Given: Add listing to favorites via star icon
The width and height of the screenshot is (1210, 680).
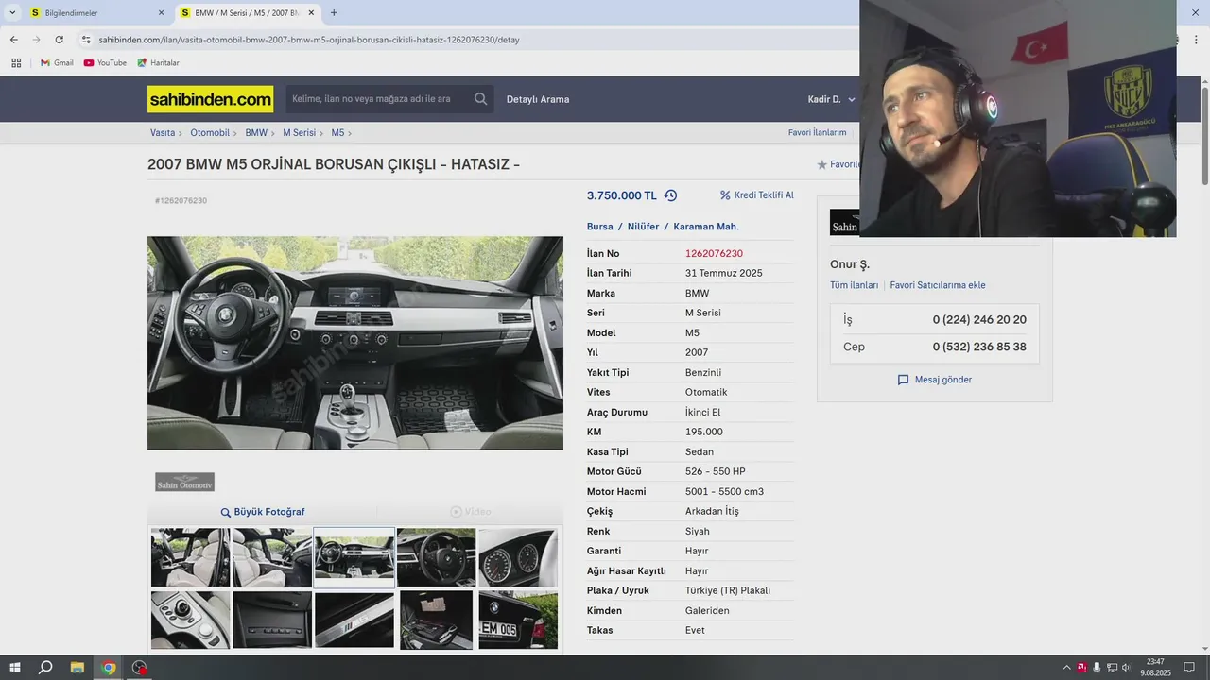Looking at the screenshot, I should pyautogui.click(x=821, y=164).
